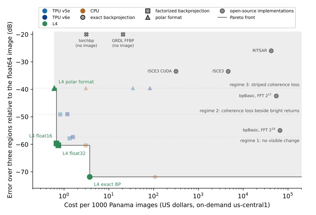The image size is (316, 215).
Task: Click the dark blue square near -58 dB
Action: 73,137
